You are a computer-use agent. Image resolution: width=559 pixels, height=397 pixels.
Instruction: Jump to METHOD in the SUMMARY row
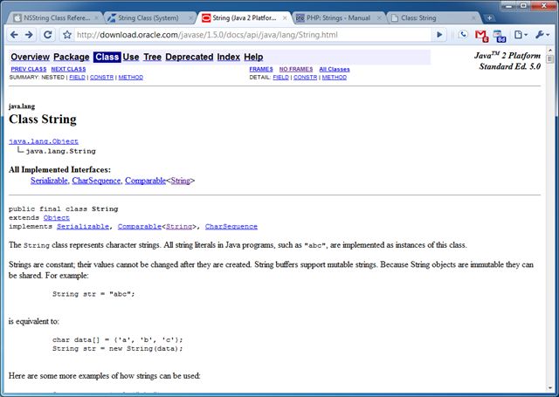click(131, 78)
